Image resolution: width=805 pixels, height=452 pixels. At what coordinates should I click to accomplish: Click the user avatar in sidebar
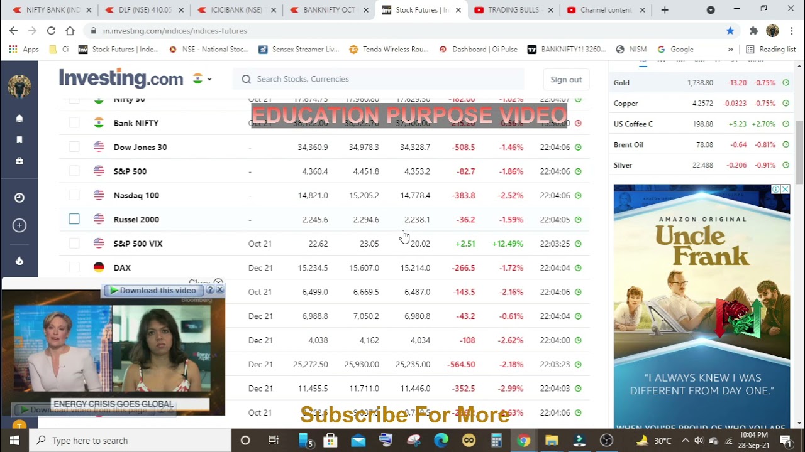pyautogui.click(x=19, y=86)
